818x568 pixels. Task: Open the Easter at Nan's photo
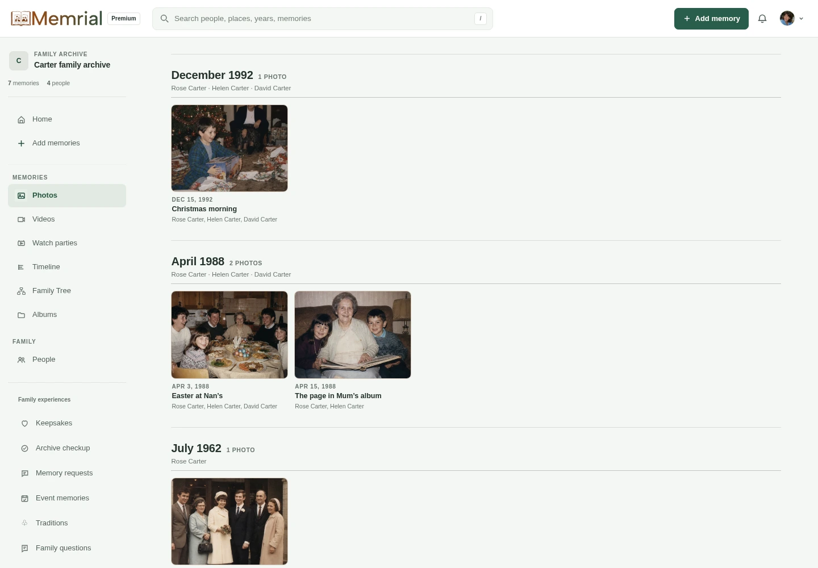[x=229, y=335]
